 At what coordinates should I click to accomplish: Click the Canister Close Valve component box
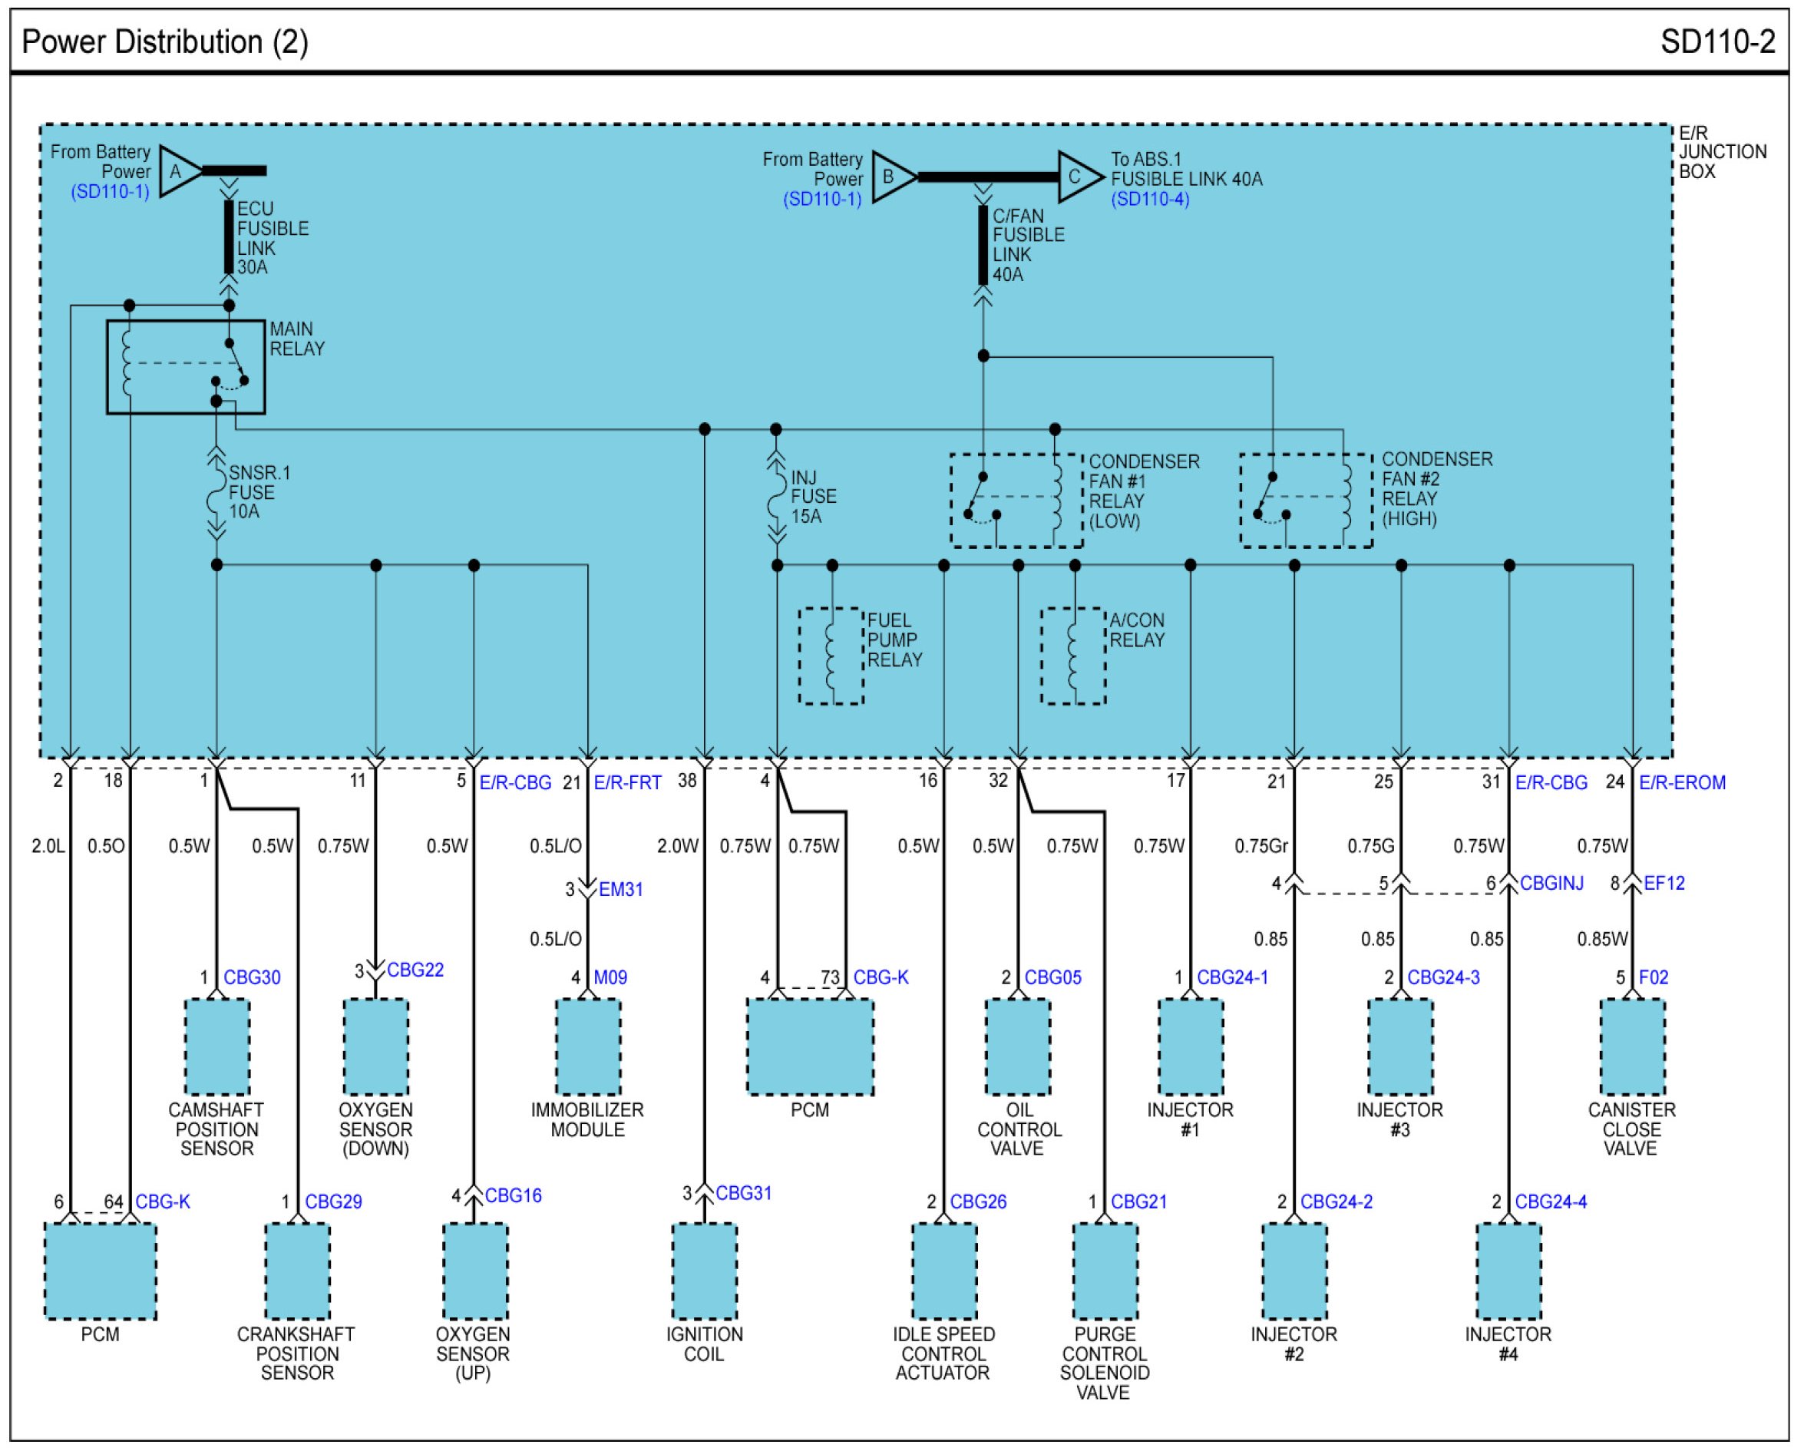[x=1631, y=1047]
